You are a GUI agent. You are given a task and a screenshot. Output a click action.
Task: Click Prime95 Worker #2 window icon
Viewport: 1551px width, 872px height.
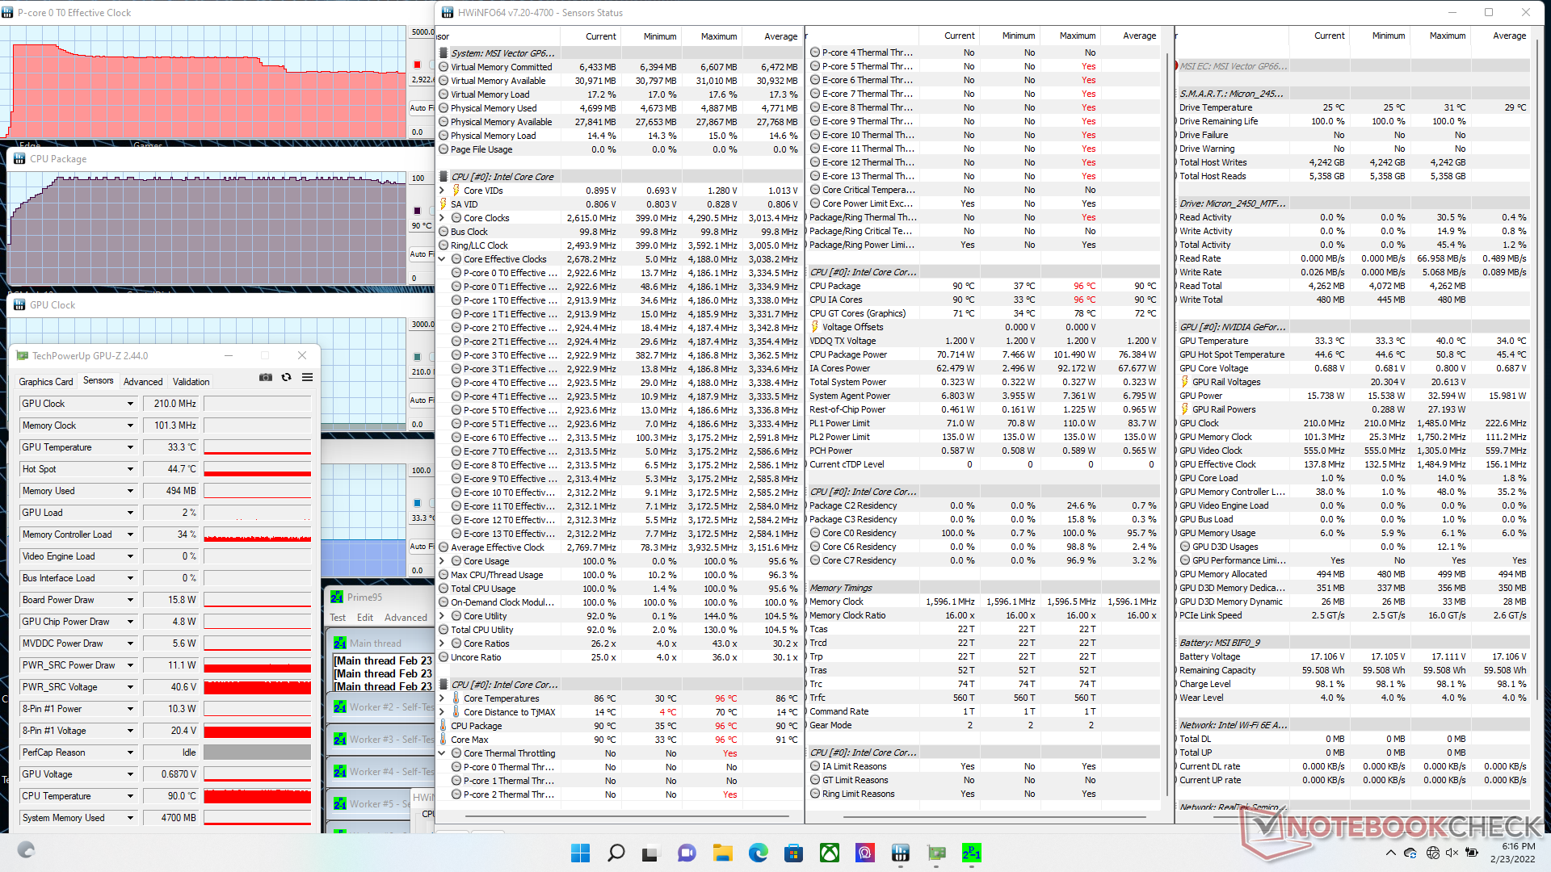click(x=340, y=707)
